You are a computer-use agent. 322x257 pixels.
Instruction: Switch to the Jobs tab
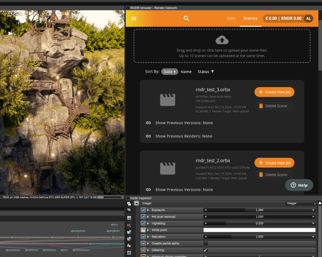coord(231,18)
